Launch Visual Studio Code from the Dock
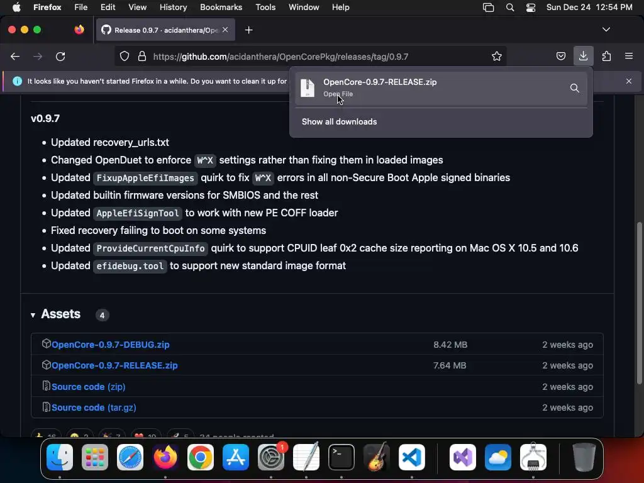This screenshot has width=644, height=483. [x=411, y=457]
